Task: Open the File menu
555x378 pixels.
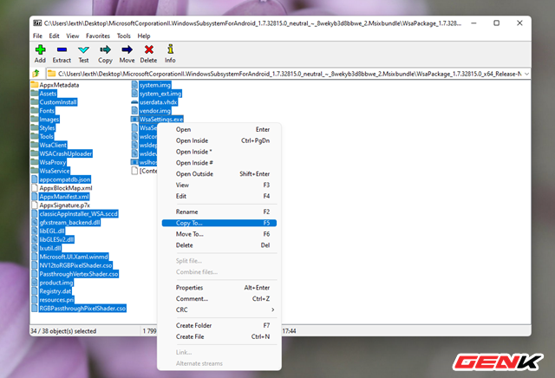Action: (x=37, y=36)
